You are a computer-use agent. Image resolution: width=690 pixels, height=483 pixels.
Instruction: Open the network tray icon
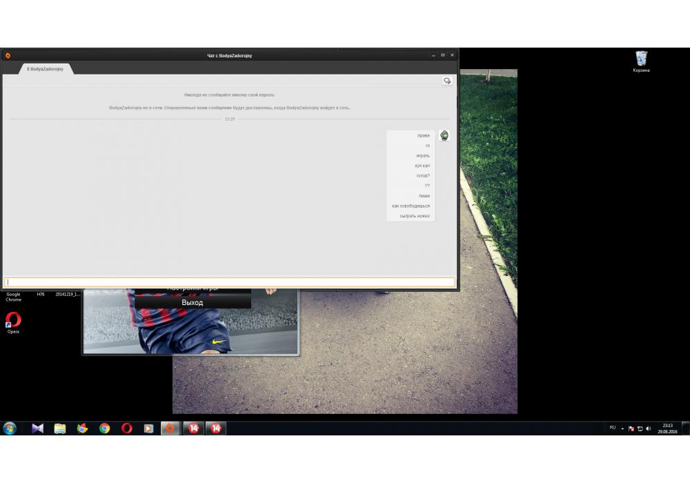640,428
